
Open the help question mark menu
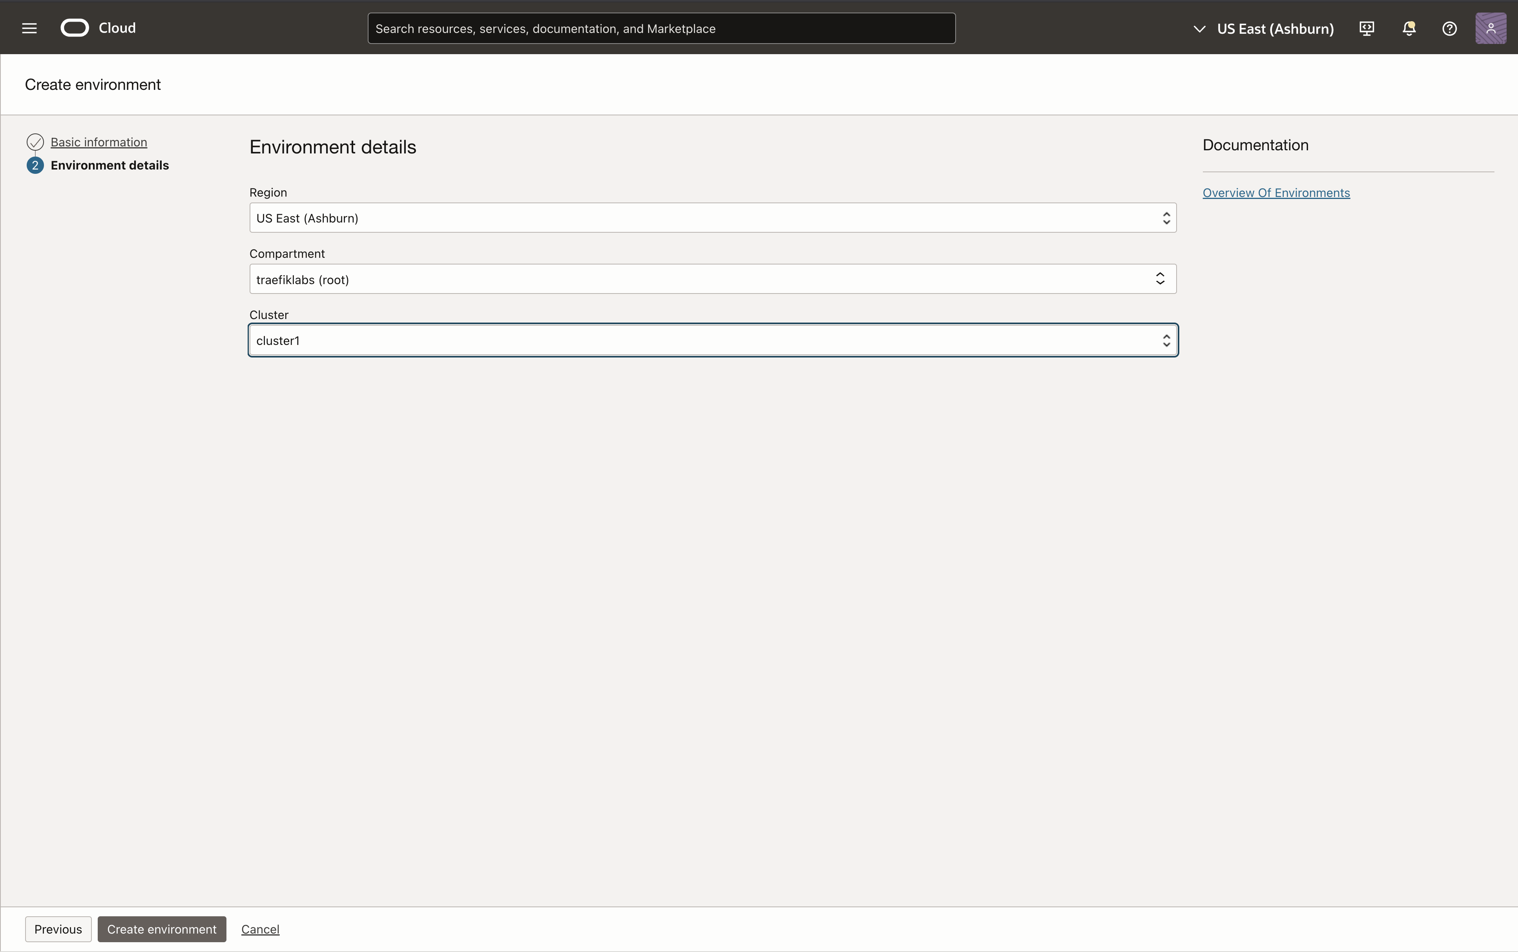coord(1449,28)
